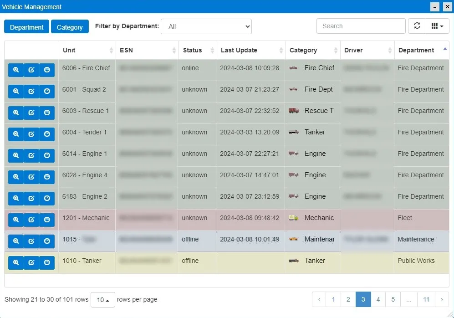Open gauge icon for 1201 - Mechanic
Viewport: 454px width, 318px height.
click(47, 220)
